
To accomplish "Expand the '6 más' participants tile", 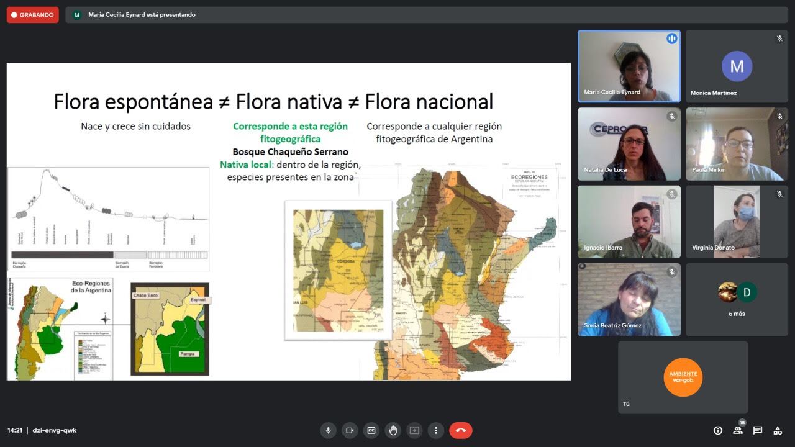I will pos(737,299).
